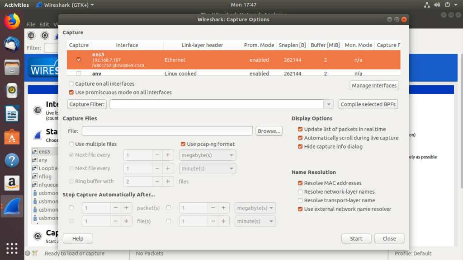Open the capture filter history dropdown arrow
Screen dimensions: 463x260
tap(329, 104)
